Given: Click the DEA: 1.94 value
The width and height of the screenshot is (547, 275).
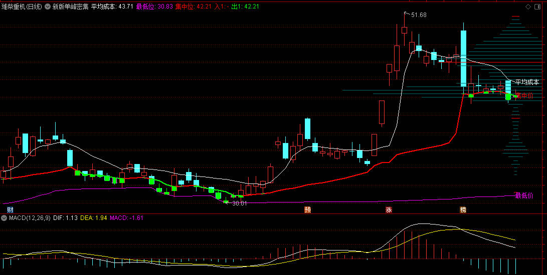Looking at the screenshot, I should 93,218.
